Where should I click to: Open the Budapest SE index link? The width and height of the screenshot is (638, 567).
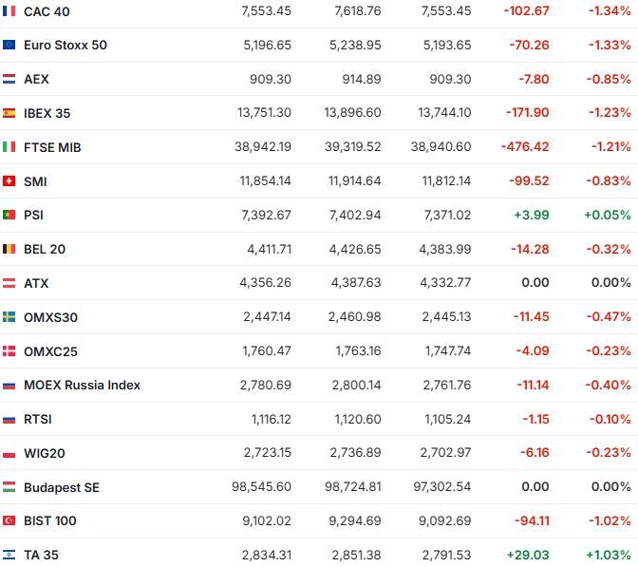click(62, 487)
